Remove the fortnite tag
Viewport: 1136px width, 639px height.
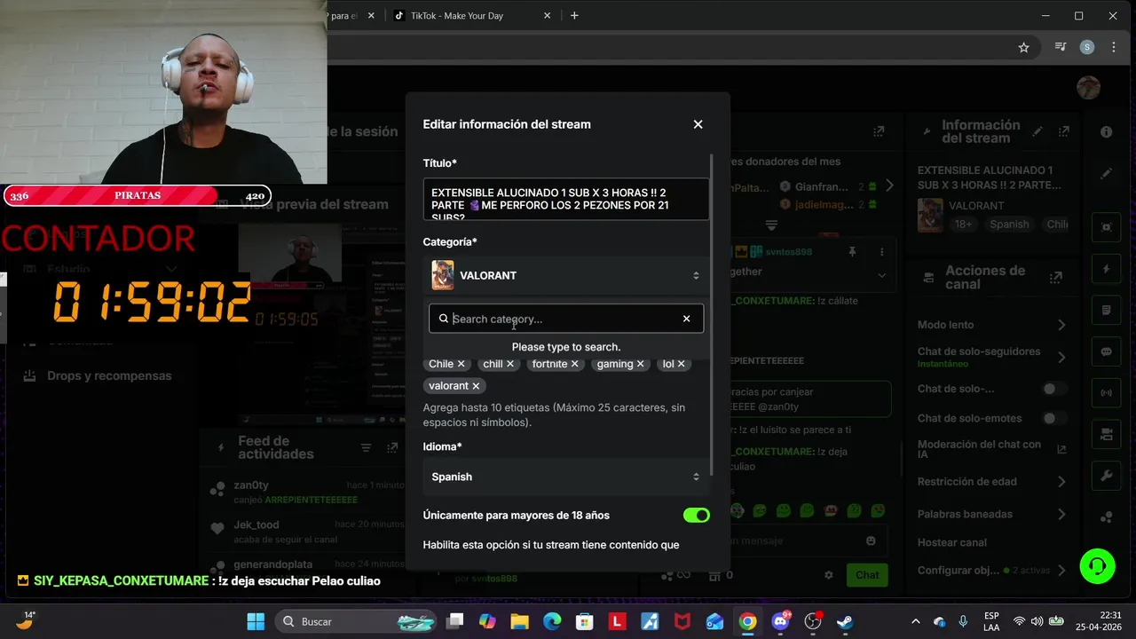pos(575,364)
